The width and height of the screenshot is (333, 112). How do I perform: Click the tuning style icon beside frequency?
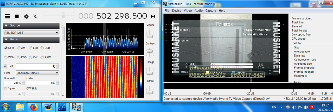coord(153,16)
